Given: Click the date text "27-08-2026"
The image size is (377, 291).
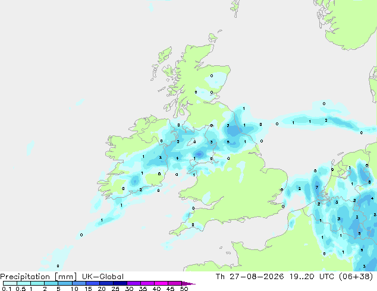Looking at the screenshot, I should 256,277.
